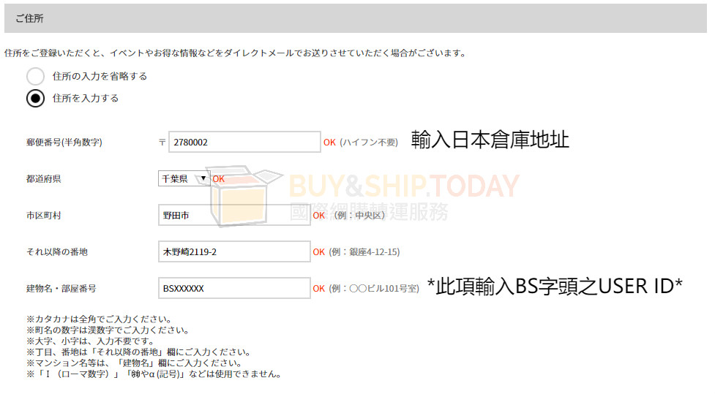The image size is (715, 394).
Task: Click the 輸入日本倉庫地址 annotation text
Action: [490, 140]
